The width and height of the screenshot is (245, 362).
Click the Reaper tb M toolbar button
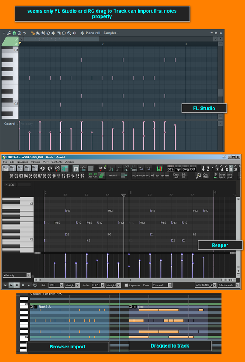pos(5,168)
